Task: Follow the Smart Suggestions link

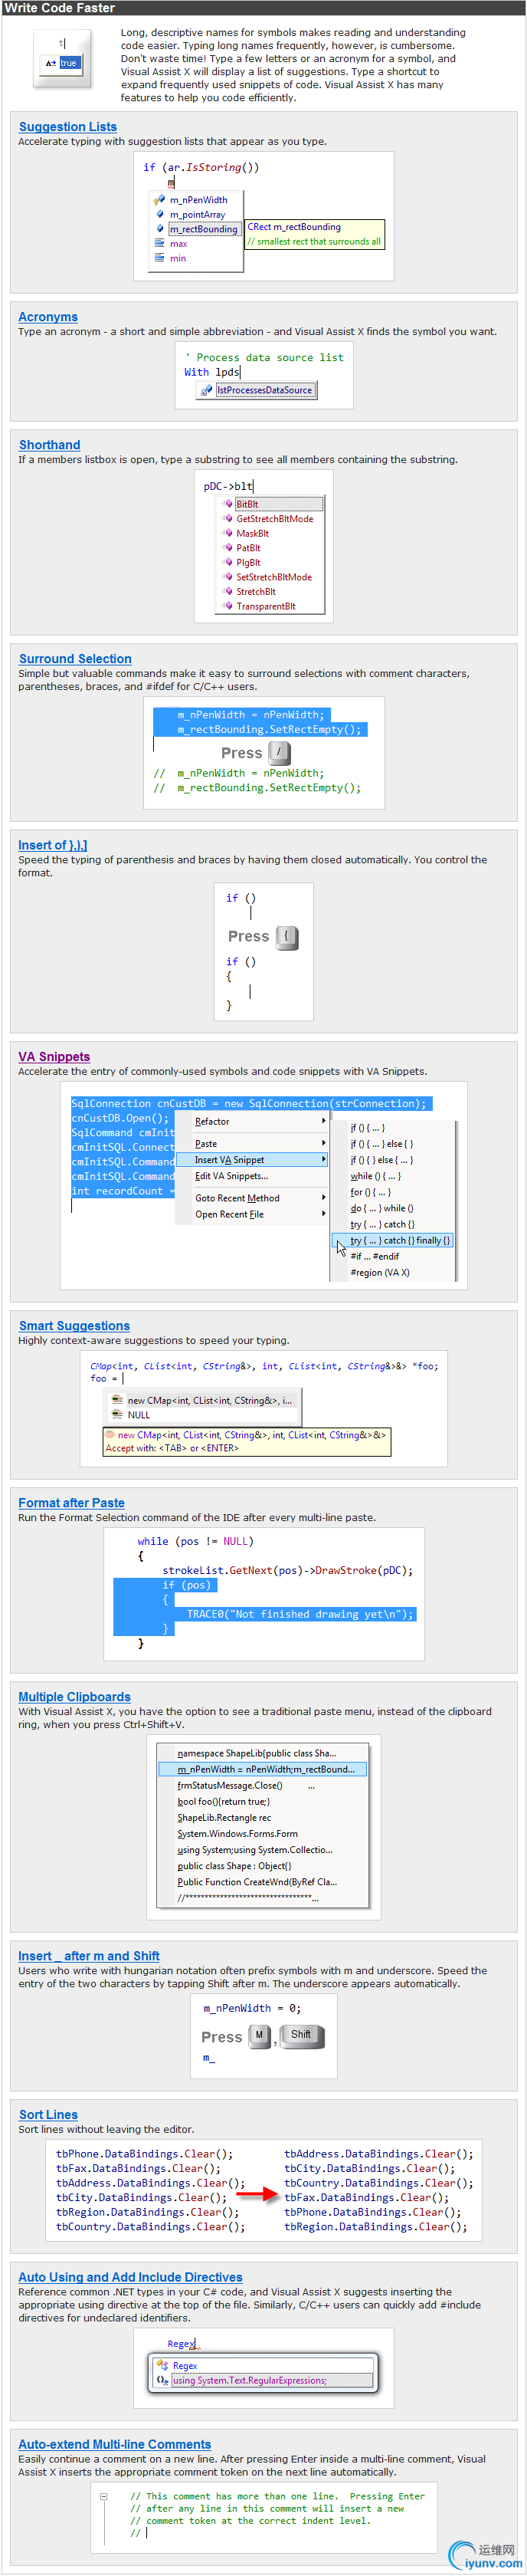Action: click(74, 1325)
